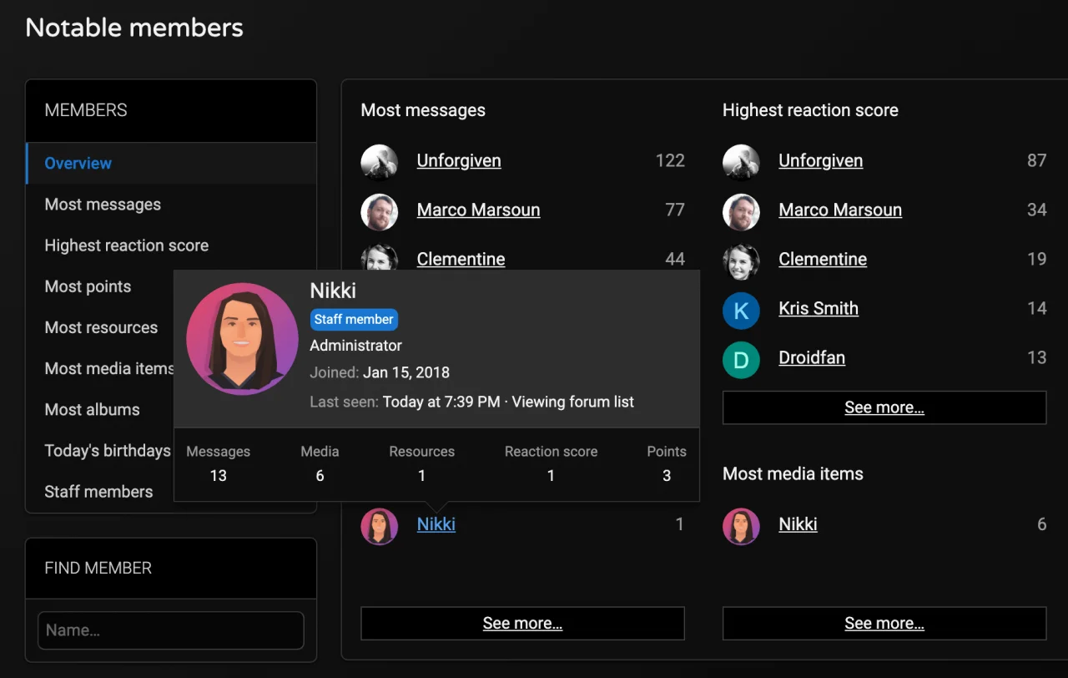This screenshot has height=678, width=1068.
Task: Click Nikki's avatar under Most media items
Action: (741, 525)
